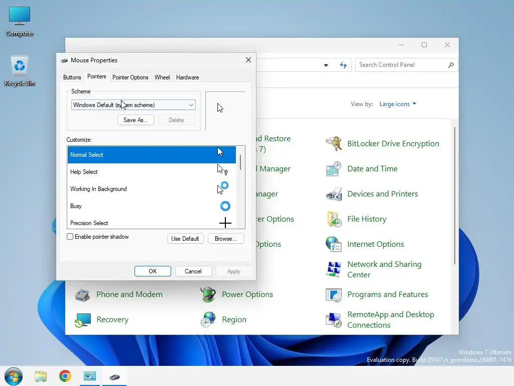The width and height of the screenshot is (514, 386).
Task: Select the Busy pointer row
Action: 152,206
